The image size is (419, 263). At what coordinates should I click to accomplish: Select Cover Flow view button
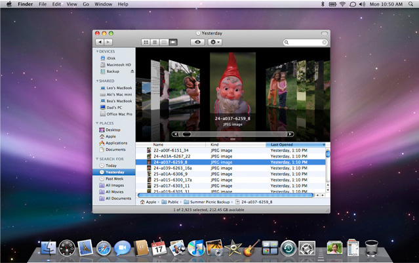pos(173,42)
